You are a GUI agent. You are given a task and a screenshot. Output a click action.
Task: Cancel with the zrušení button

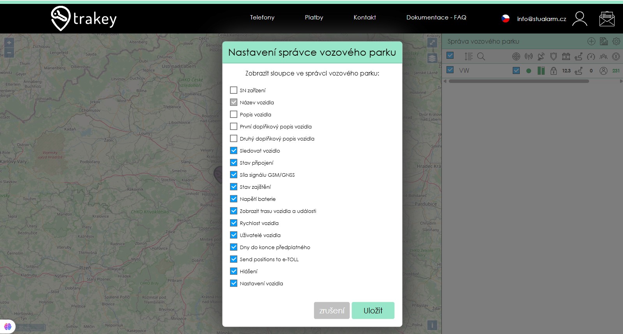[332, 311]
